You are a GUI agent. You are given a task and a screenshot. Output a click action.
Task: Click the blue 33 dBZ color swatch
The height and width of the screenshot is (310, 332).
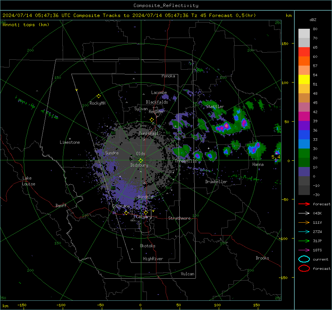pyautogui.click(x=304, y=135)
